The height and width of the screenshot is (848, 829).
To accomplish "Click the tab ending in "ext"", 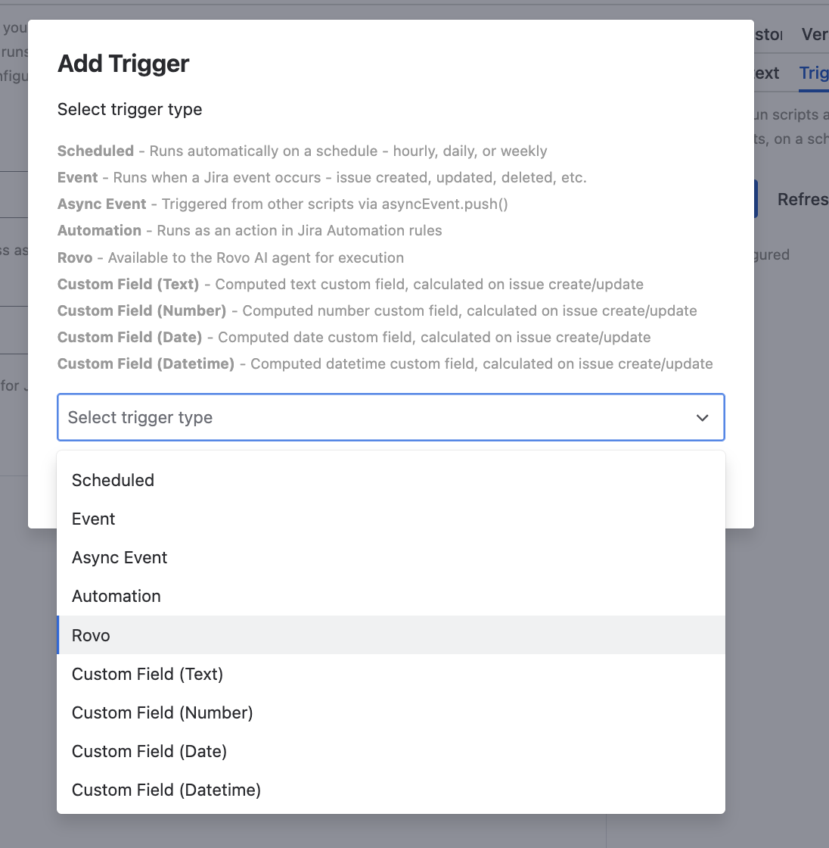I will [766, 73].
